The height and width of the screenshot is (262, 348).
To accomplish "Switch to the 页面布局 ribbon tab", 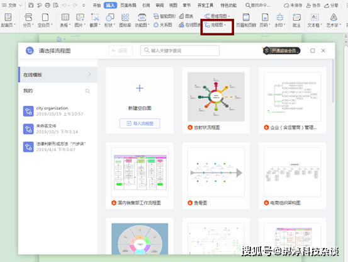I will [x=128, y=5].
